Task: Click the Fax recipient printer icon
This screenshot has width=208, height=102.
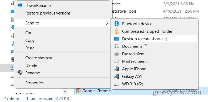Action: click(117, 54)
